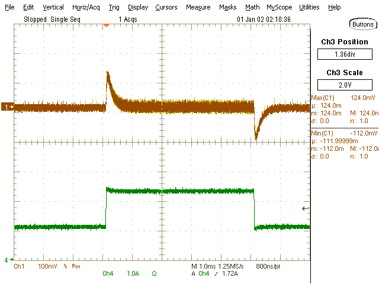Click the channel 1 ground reference marker

click(x=8, y=107)
